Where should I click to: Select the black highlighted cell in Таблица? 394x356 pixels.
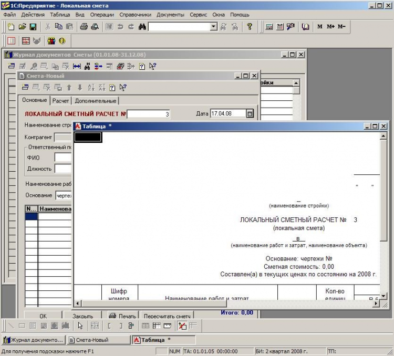point(88,137)
